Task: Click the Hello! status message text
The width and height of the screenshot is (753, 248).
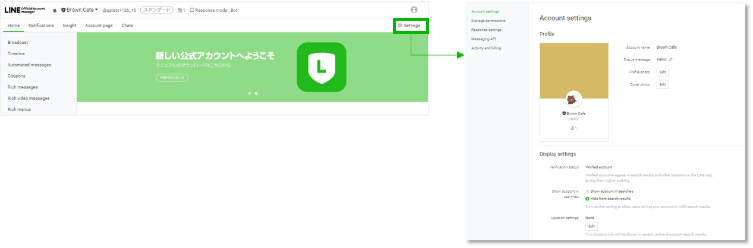Action: point(661,59)
